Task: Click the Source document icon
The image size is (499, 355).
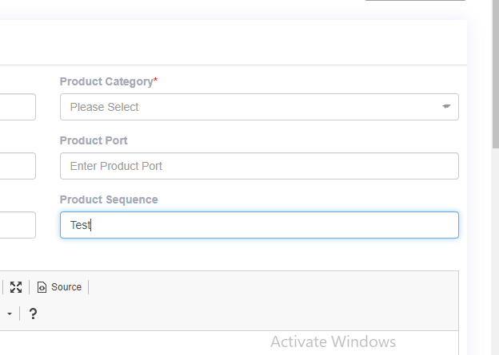Action: click(42, 287)
